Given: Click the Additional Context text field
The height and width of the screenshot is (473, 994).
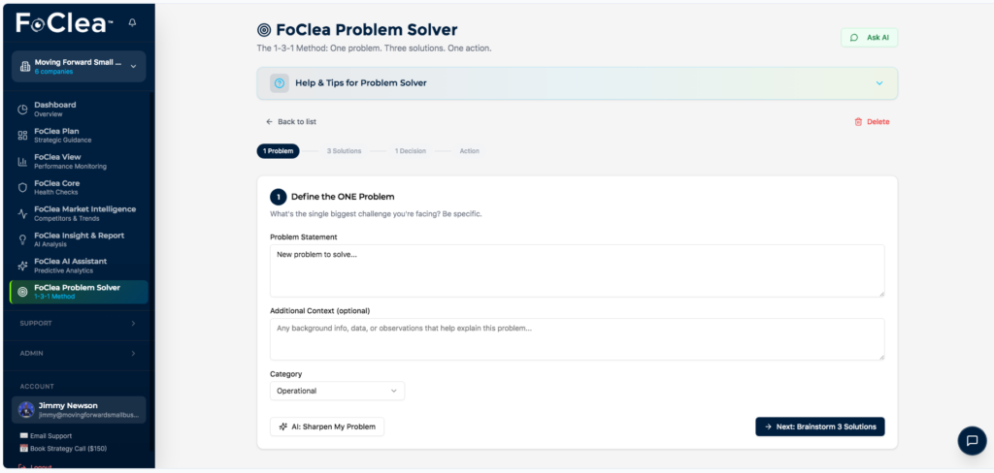Looking at the screenshot, I should (x=577, y=339).
